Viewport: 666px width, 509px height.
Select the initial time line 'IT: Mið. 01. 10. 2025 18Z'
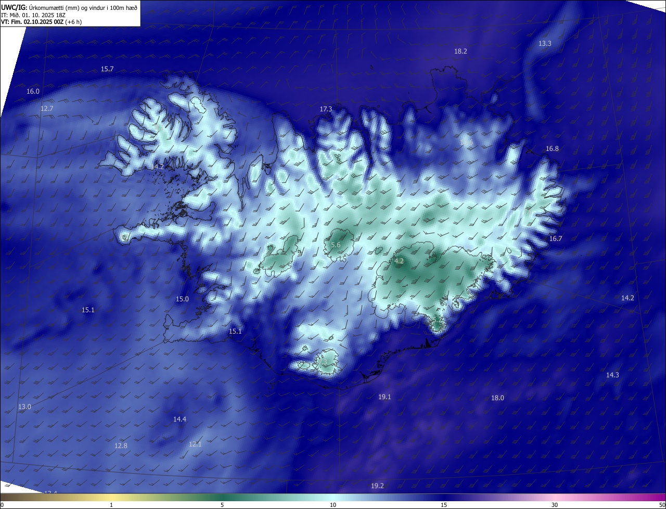click(34, 15)
